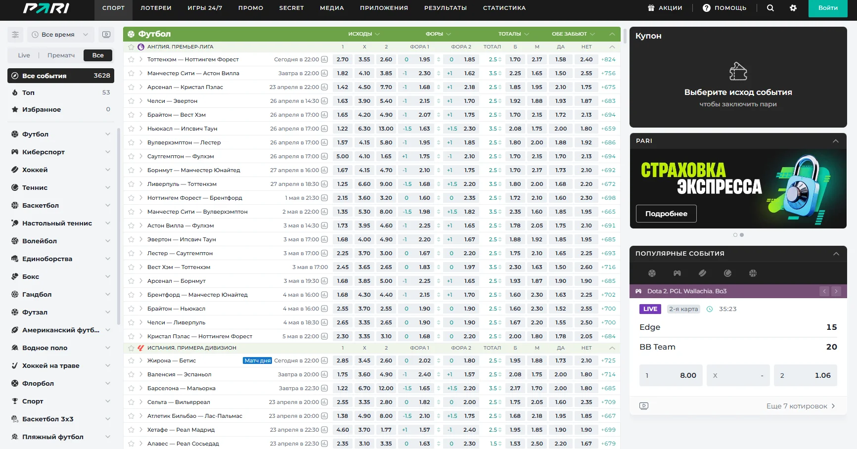Go to the СТАТИСТИКА tab
Image resolution: width=857 pixels, height=449 pixels.
504,8
